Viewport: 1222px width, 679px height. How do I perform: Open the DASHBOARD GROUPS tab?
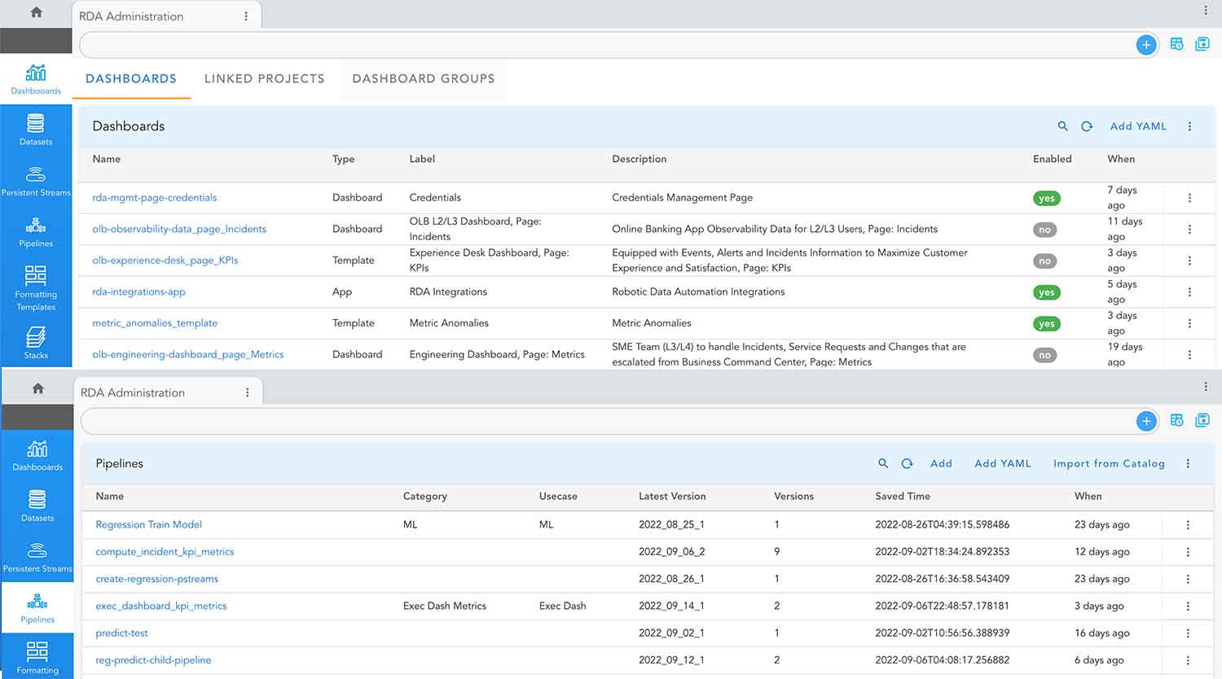tap(423, 78)
